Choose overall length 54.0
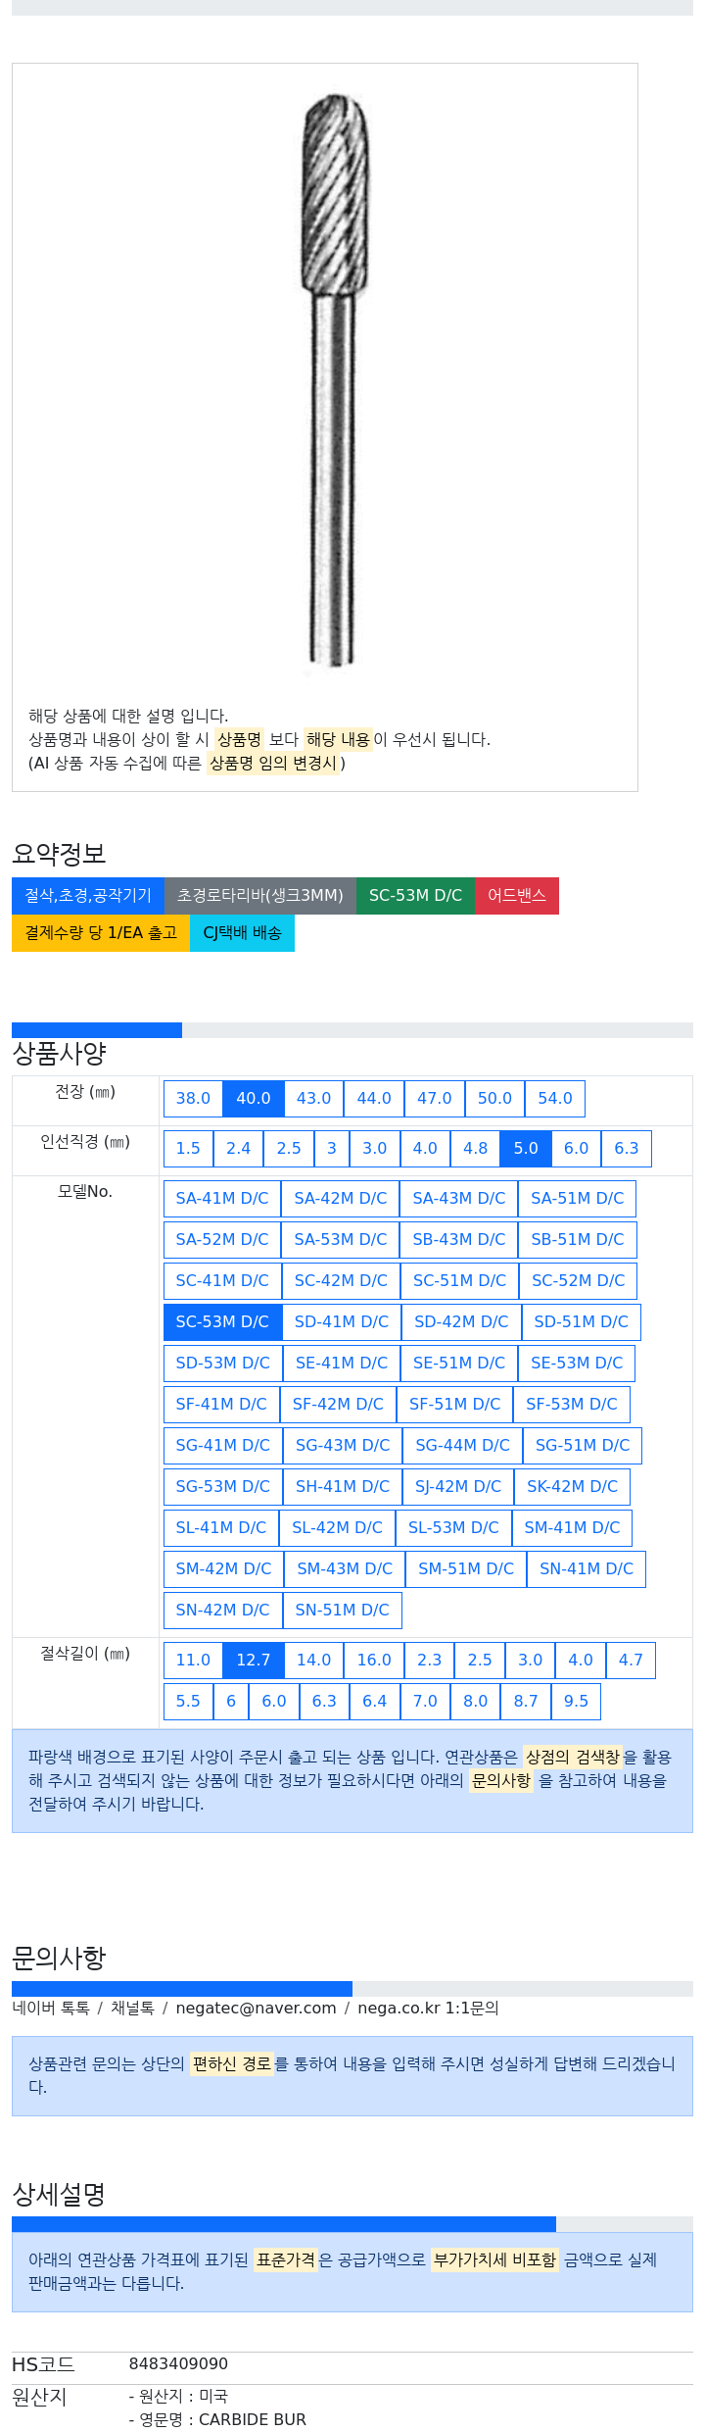 554,1098
